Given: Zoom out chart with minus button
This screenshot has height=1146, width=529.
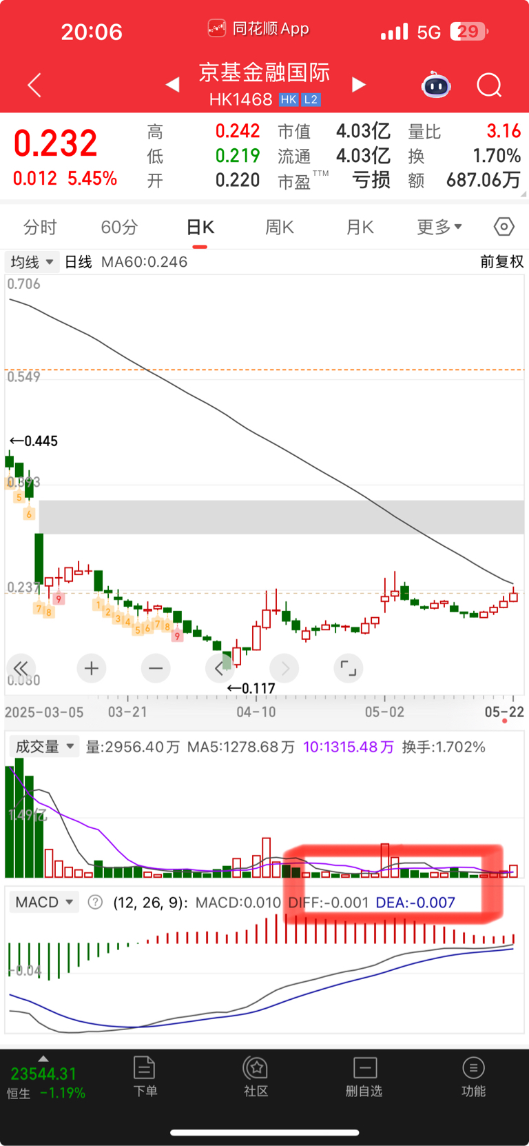Looking at the screenshot, I should click(156, 668).
